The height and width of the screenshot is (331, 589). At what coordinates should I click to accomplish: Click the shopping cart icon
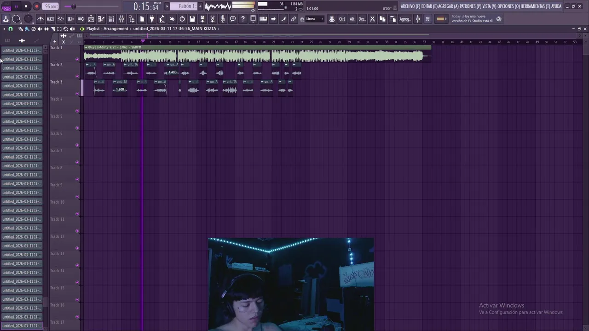point(427,19)
